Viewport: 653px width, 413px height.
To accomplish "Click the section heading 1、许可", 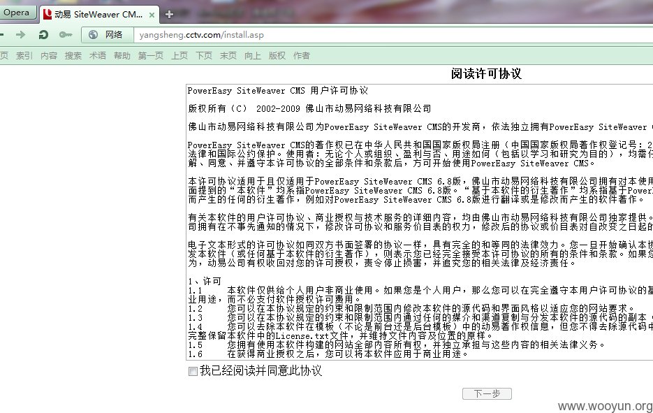I will coord(205,282).
